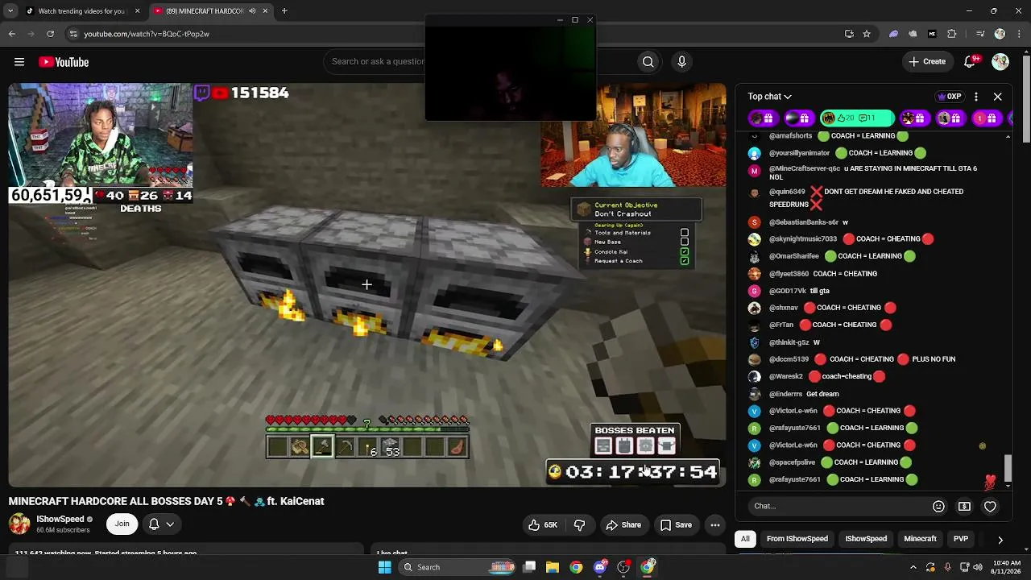Expand notification bell subscription dropdown

pyautogui.click(x=161, y=524)
